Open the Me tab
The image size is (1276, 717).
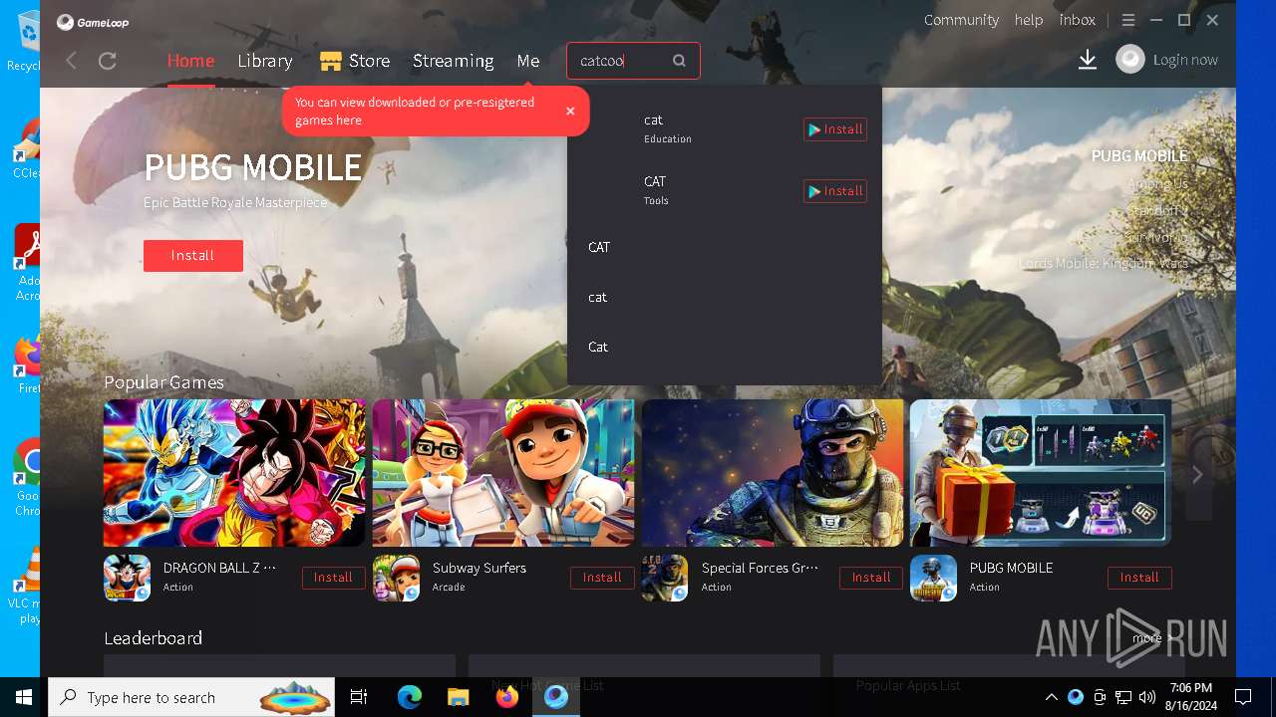(x=528, y=61)
